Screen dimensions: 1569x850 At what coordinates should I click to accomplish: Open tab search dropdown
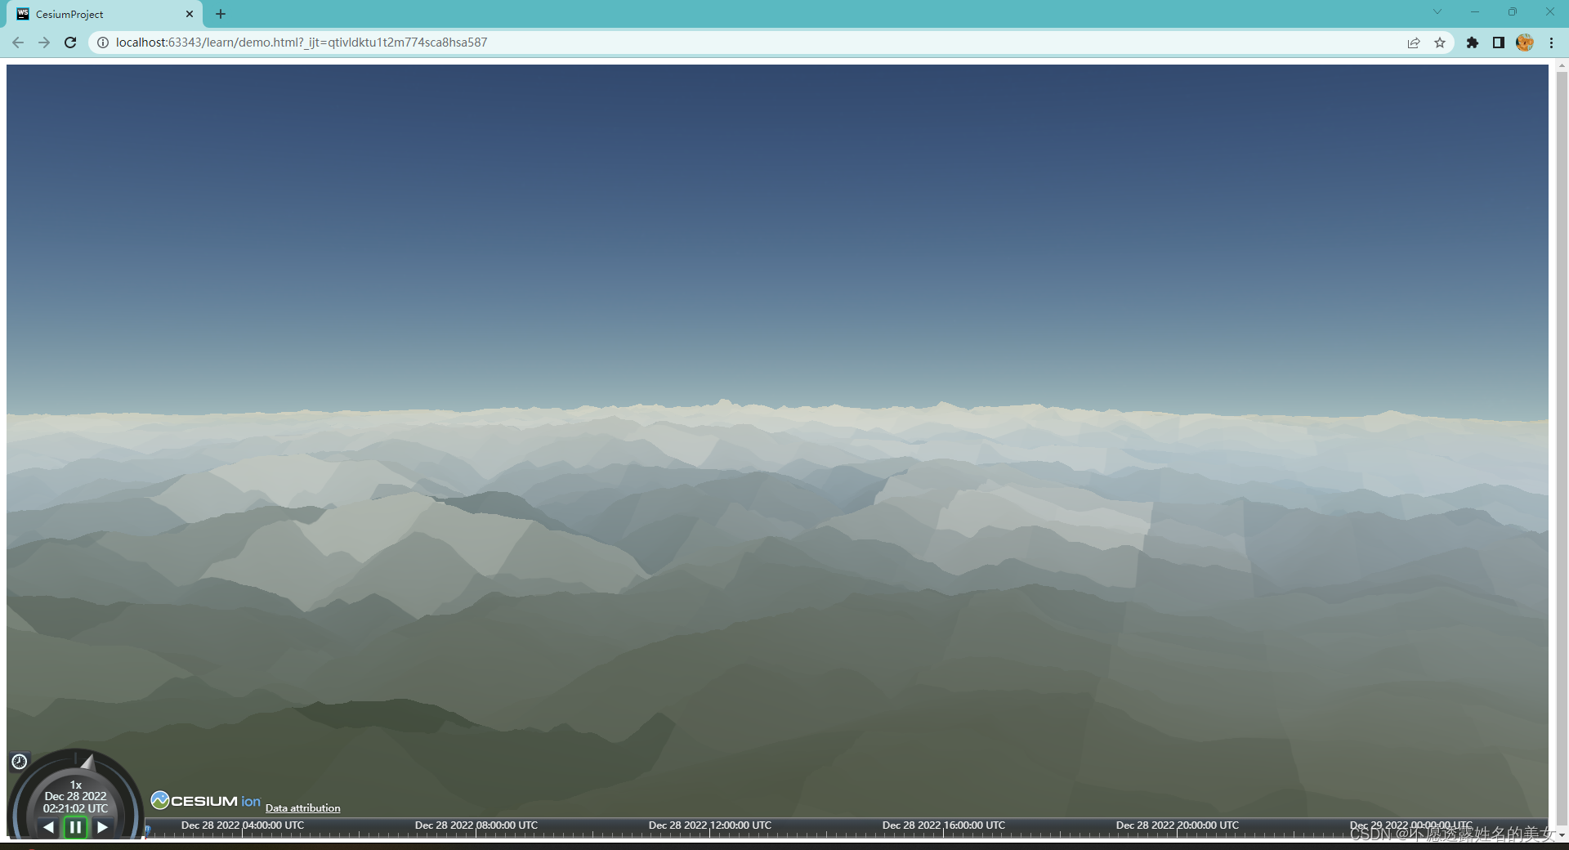[1437, 11]
